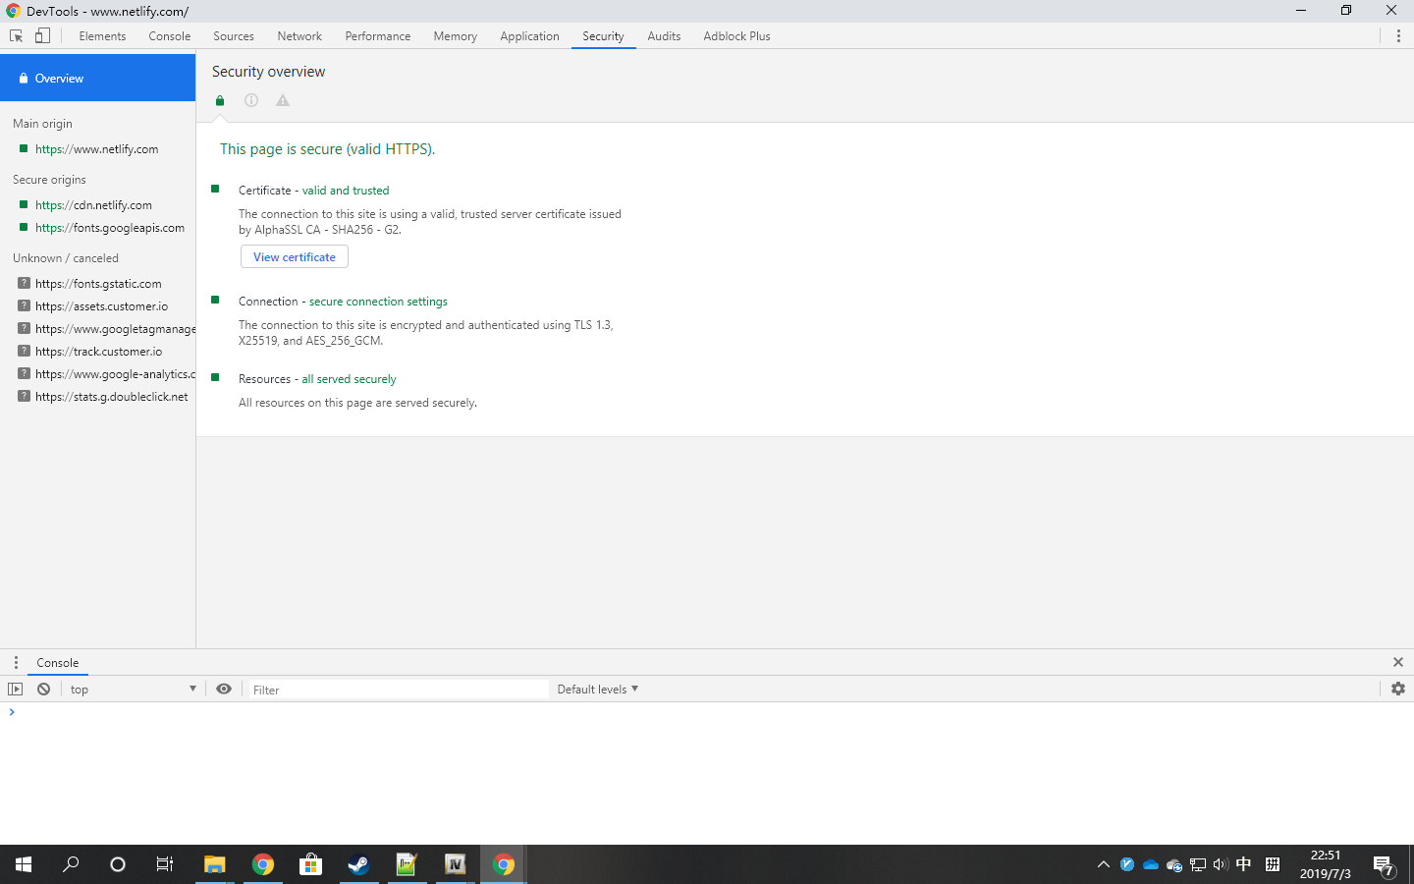Screen dimensions: 1414x884
Task: Open Steam from the taskbar
Action: tap(358, 864)
